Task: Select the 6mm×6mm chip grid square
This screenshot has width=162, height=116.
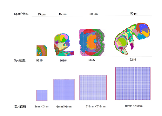Action: (x=64, y=89)
